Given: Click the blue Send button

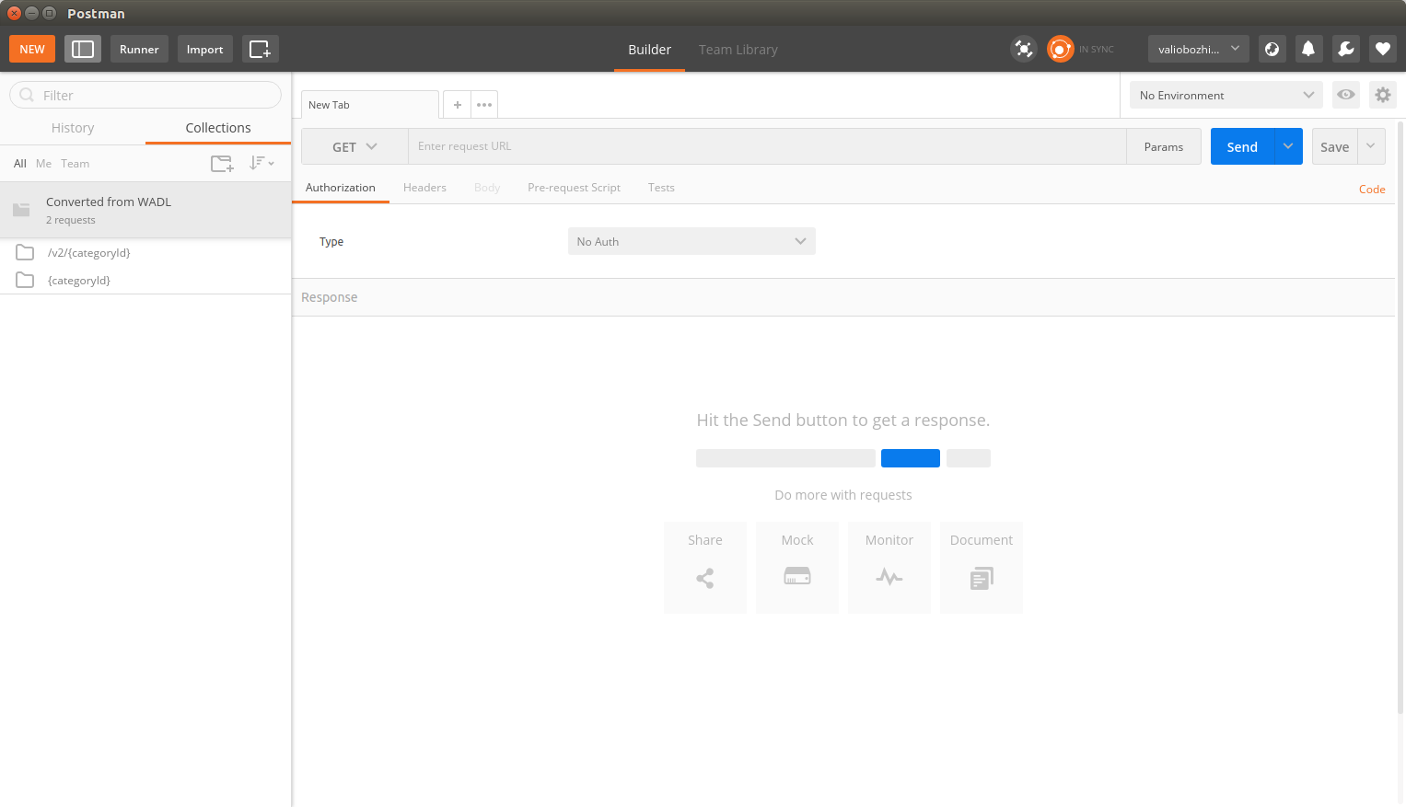Looking at the screenshot, I should click(1242, 146).
